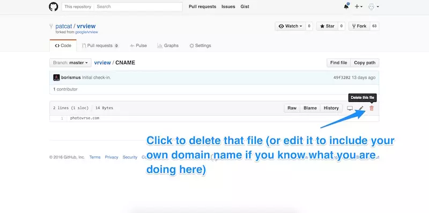This screenshot has width=429, height=213.
Task: Click the Star button
Action: point(327,26)
